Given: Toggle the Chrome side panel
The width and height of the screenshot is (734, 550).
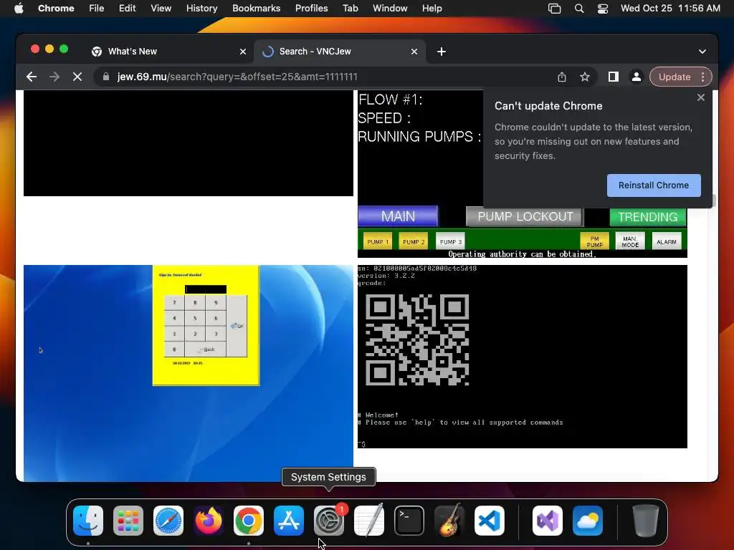Looking at the screenshot, I should pyautogui.click(x=614, y=77).
